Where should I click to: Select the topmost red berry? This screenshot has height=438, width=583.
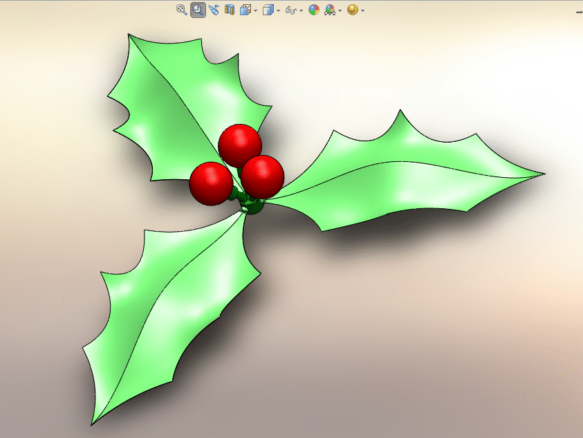coord(239,145)
